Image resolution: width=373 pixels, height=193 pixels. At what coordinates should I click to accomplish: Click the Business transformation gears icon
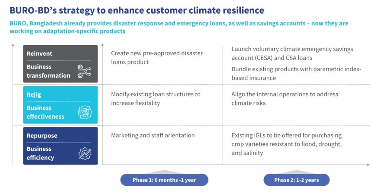click(85, 72)
